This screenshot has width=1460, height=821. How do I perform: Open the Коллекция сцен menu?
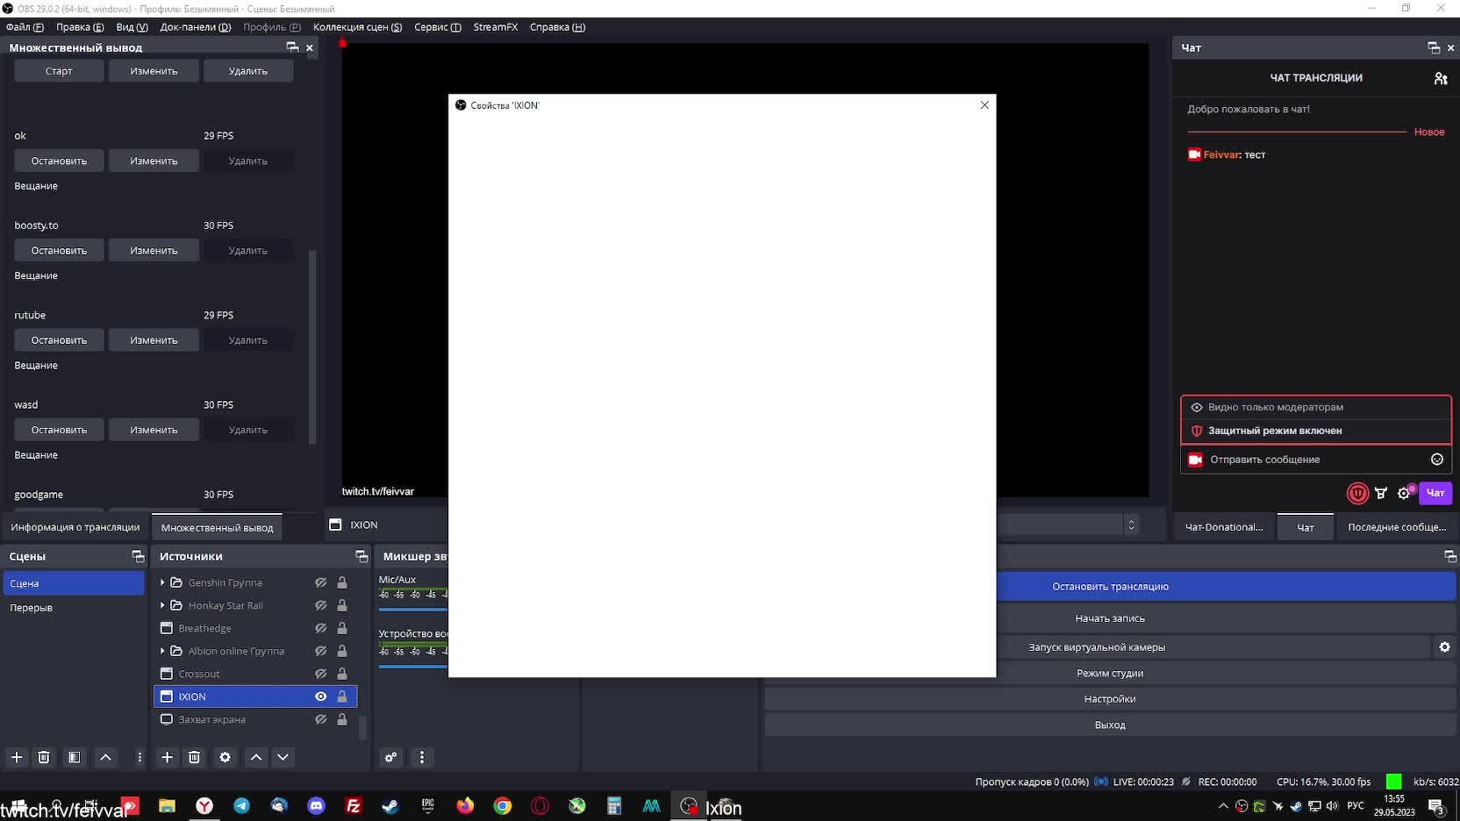click(358, 27)
